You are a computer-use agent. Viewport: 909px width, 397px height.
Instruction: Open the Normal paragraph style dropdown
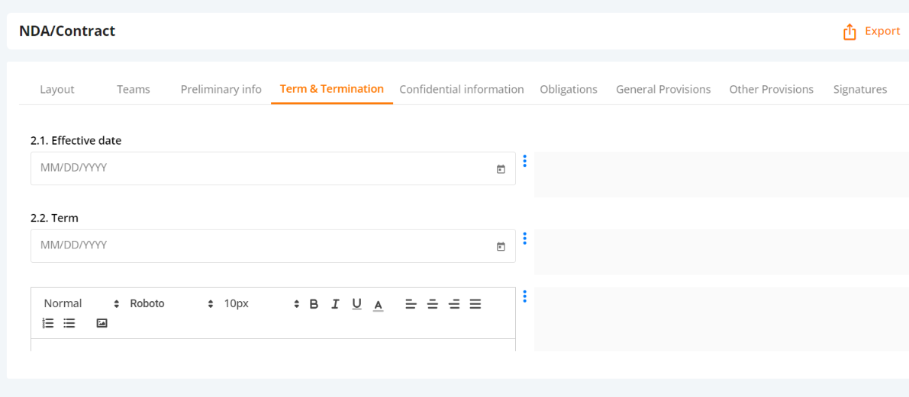click(81, 303)
